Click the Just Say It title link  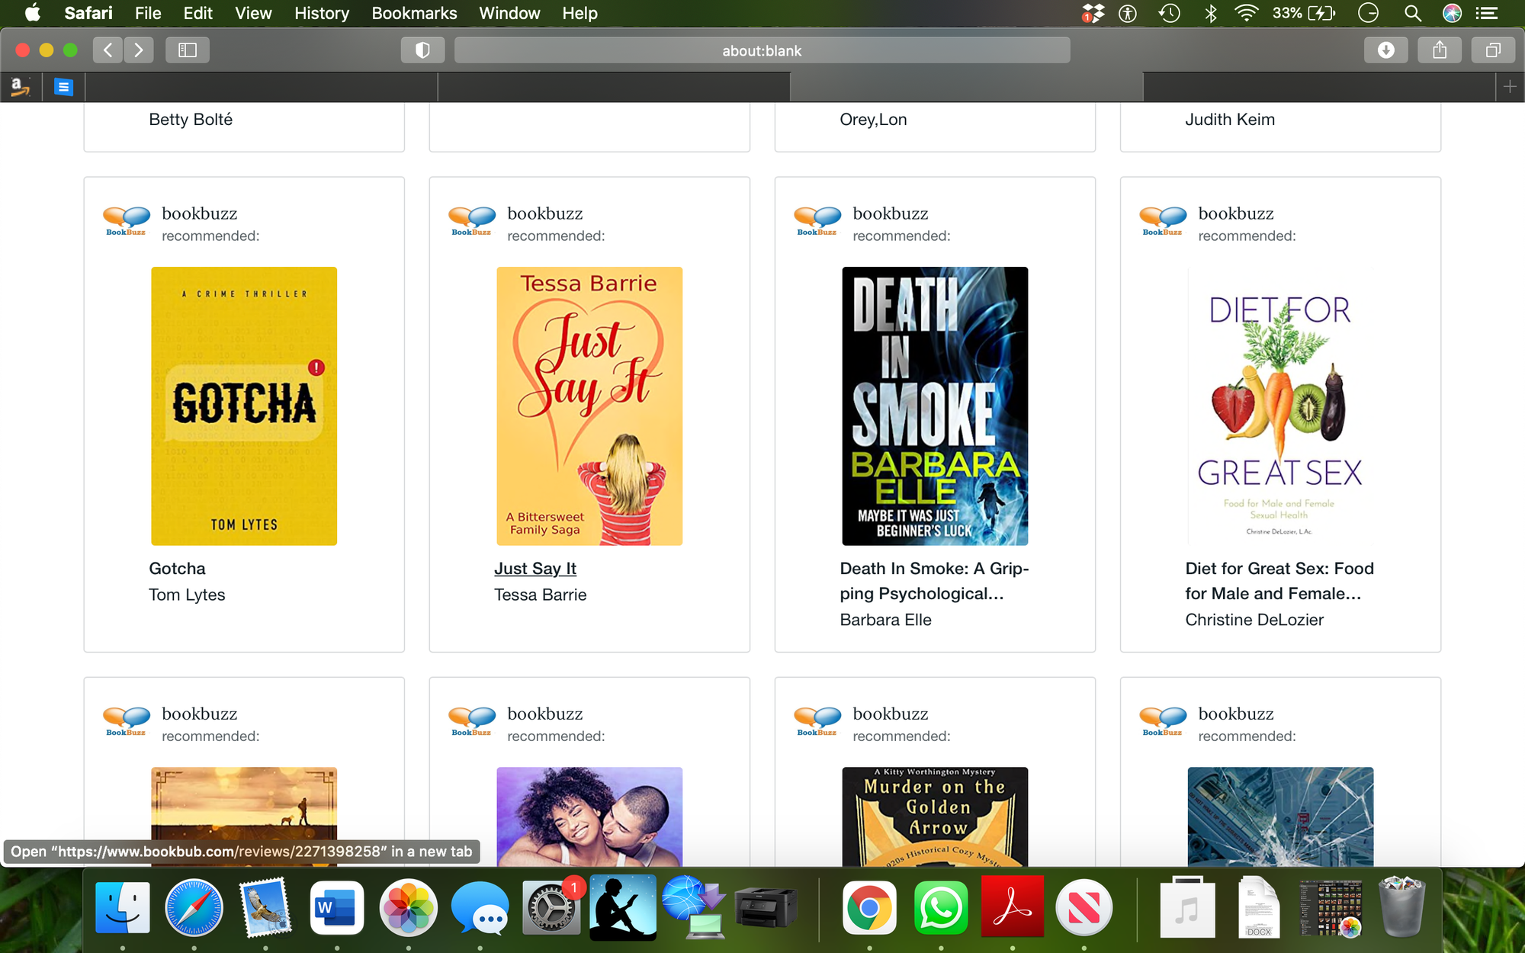[535, 569]
